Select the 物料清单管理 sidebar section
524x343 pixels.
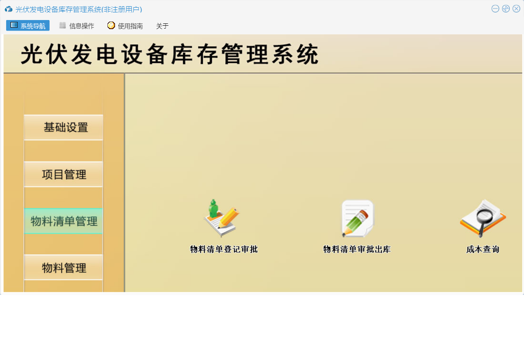[63, 221]
